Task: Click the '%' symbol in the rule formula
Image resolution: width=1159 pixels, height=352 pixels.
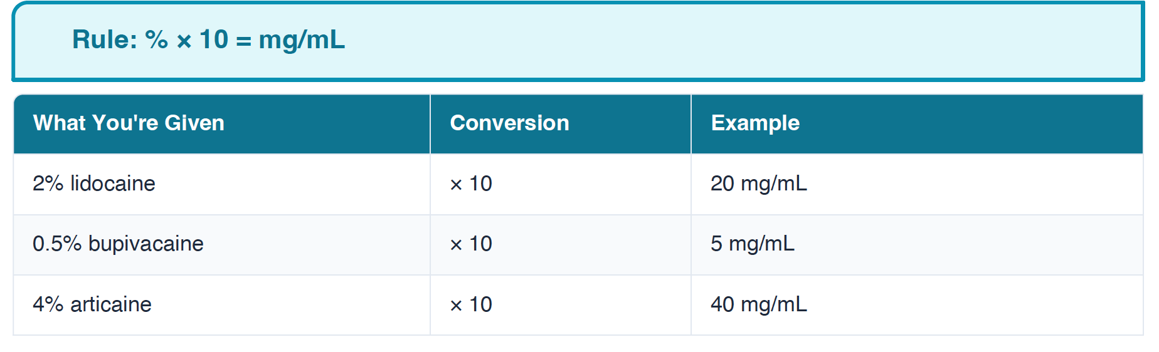Action: coord(156,39)
